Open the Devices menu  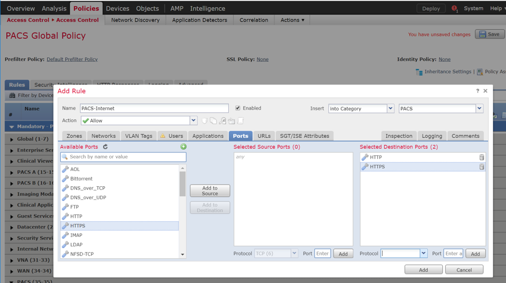click(117, 8)
